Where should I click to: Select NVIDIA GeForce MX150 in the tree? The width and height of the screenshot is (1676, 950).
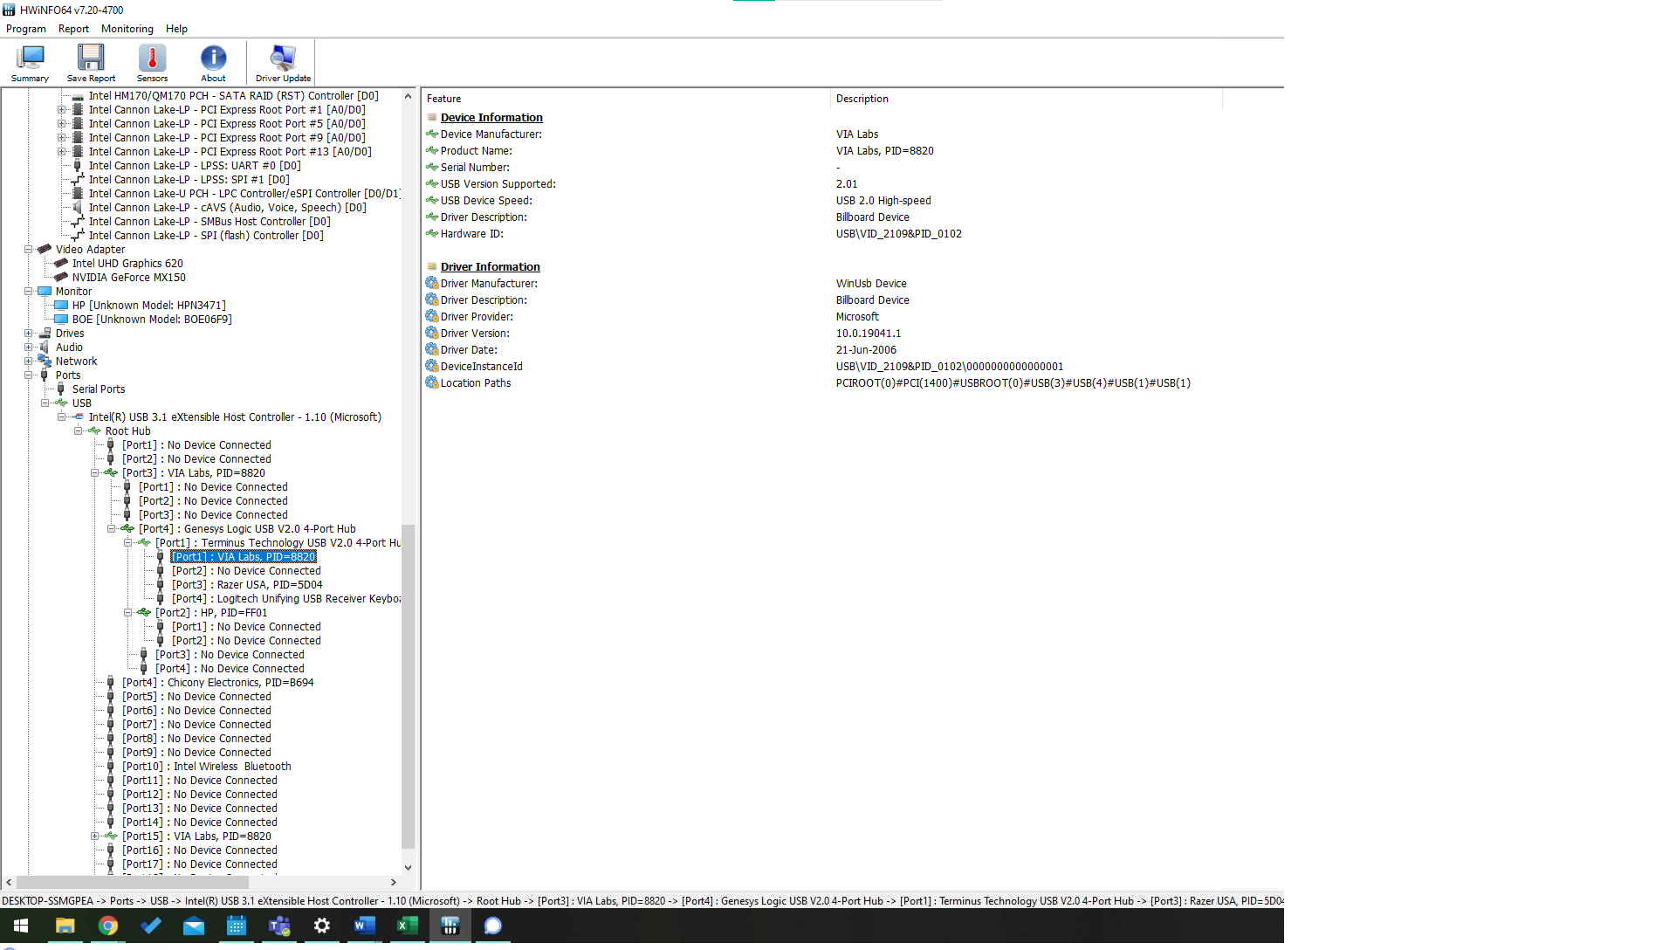[128, 277]
